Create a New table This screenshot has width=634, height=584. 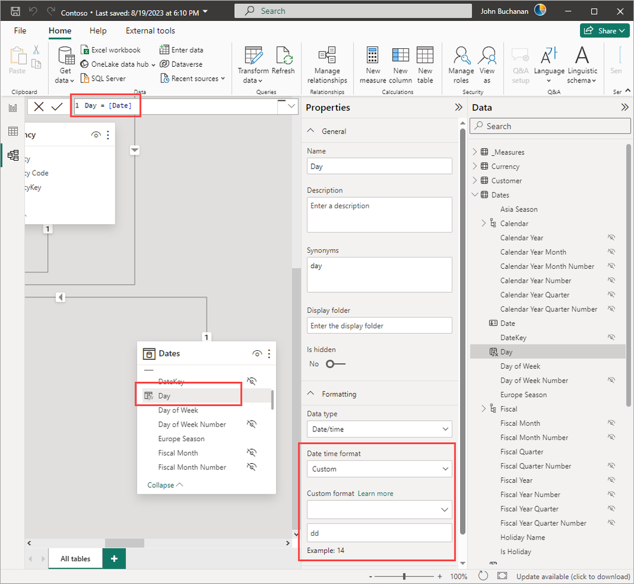[425, 65]
